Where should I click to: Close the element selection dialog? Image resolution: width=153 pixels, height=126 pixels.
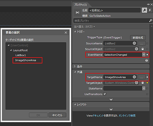66,33
